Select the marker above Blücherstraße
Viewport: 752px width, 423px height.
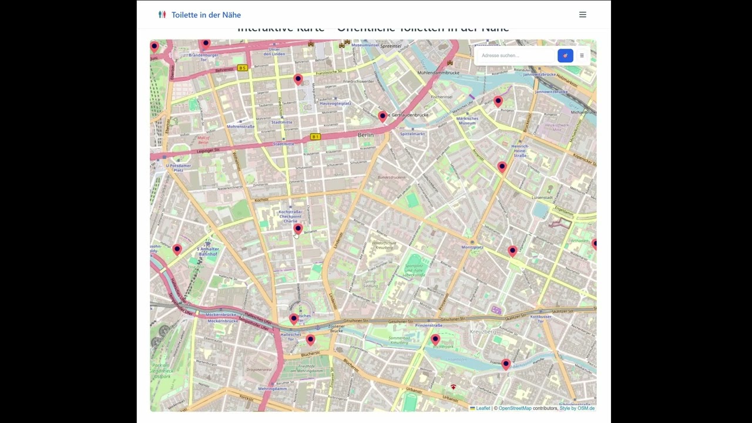click(310, 340)
